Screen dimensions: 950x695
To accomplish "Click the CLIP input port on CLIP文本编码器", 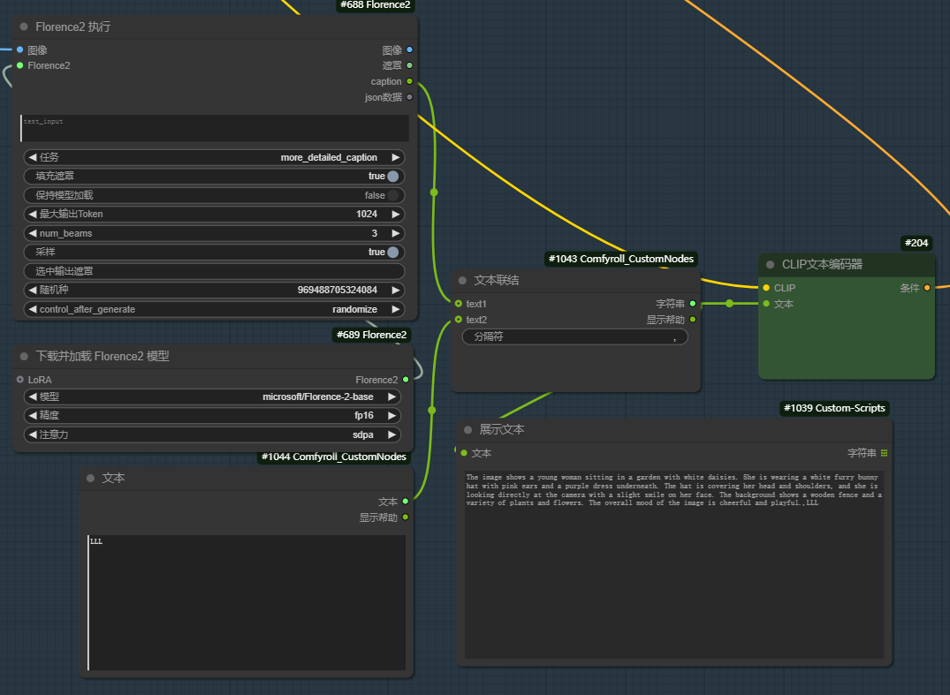I will tap(766, 288).
